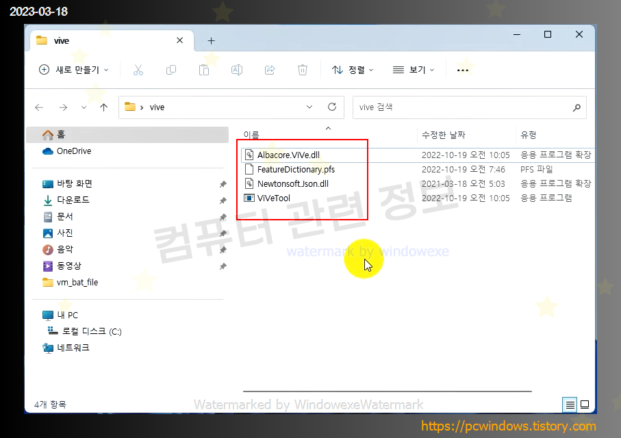
Task: Unpin Downloads using its pin icon
Action: pyautogui.click(x=223, y=201)
